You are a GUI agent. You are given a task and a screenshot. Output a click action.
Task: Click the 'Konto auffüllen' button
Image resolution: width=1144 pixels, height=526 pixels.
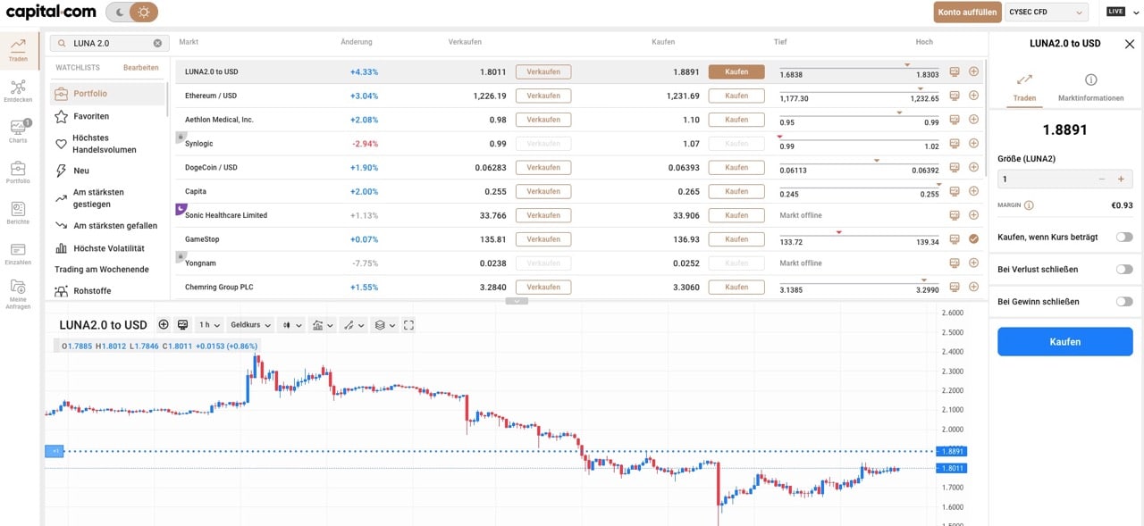pyautogui.click(x=967, y=13)
